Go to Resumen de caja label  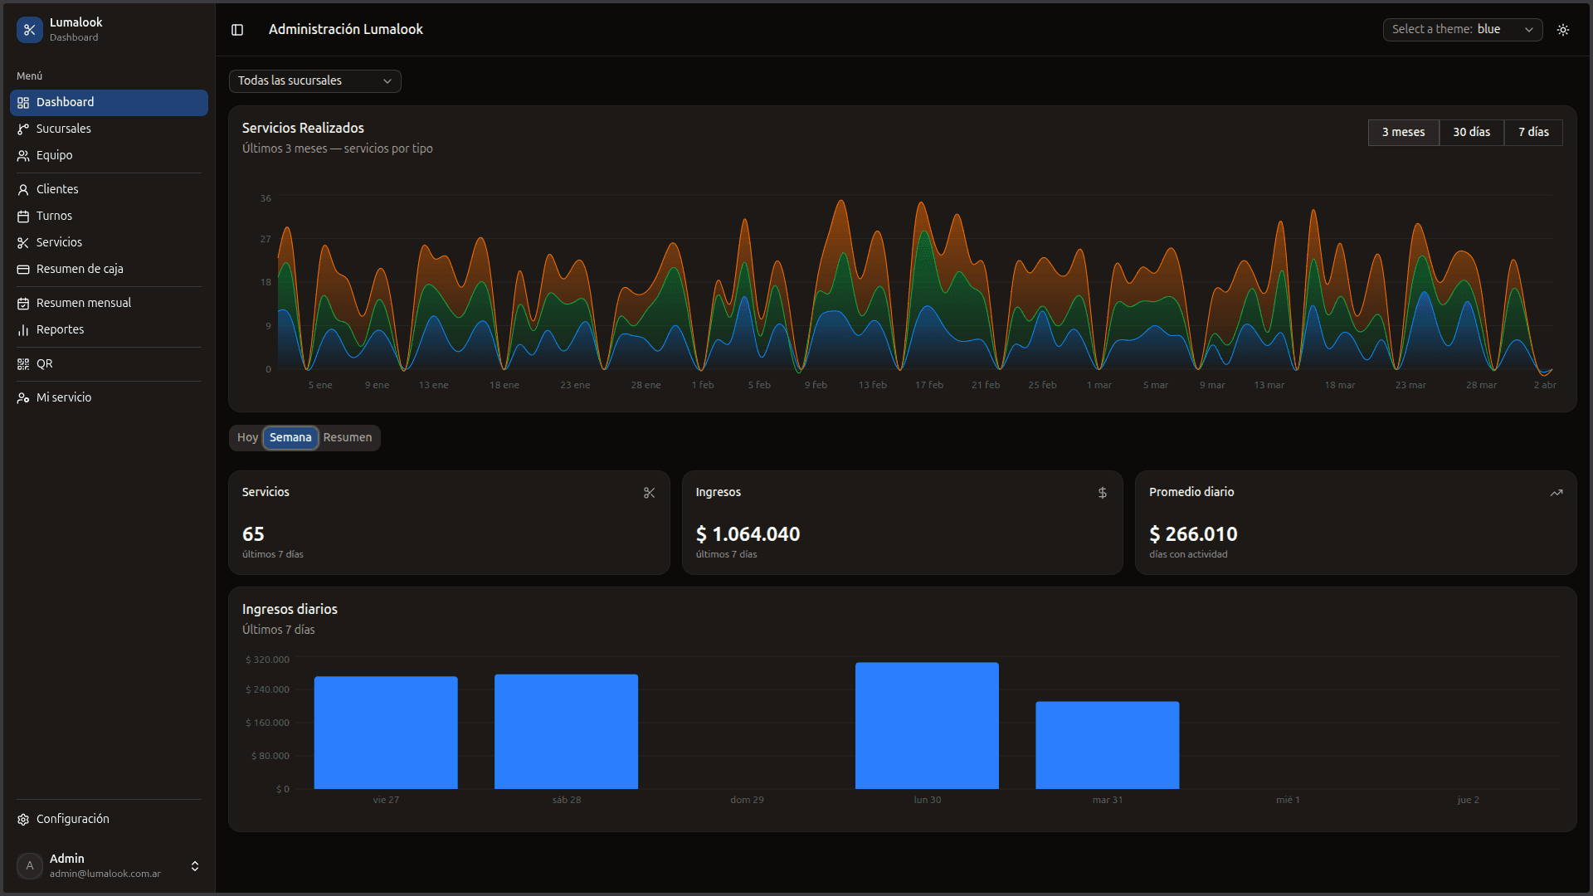click(x=80, y=269)
